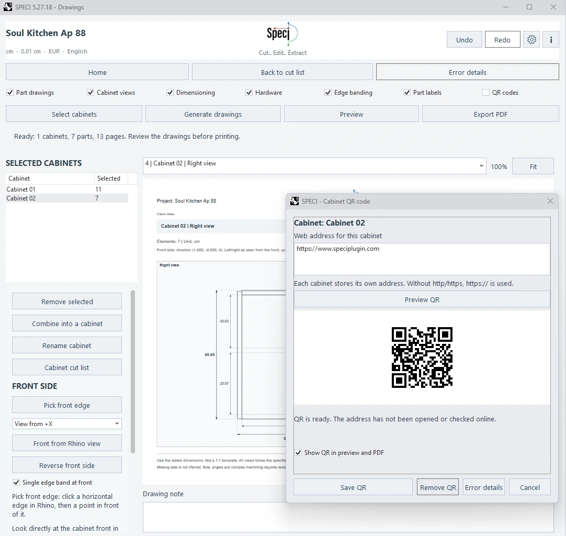Fit the drawing preview to view
This screenshot has width=566, height=536.
[x=533, y=166]
